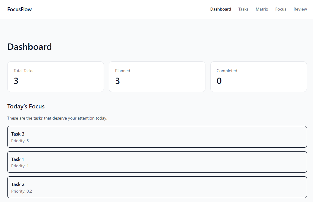Go to the Tasks page
The image size is (313, 202).
click(243, 9)
